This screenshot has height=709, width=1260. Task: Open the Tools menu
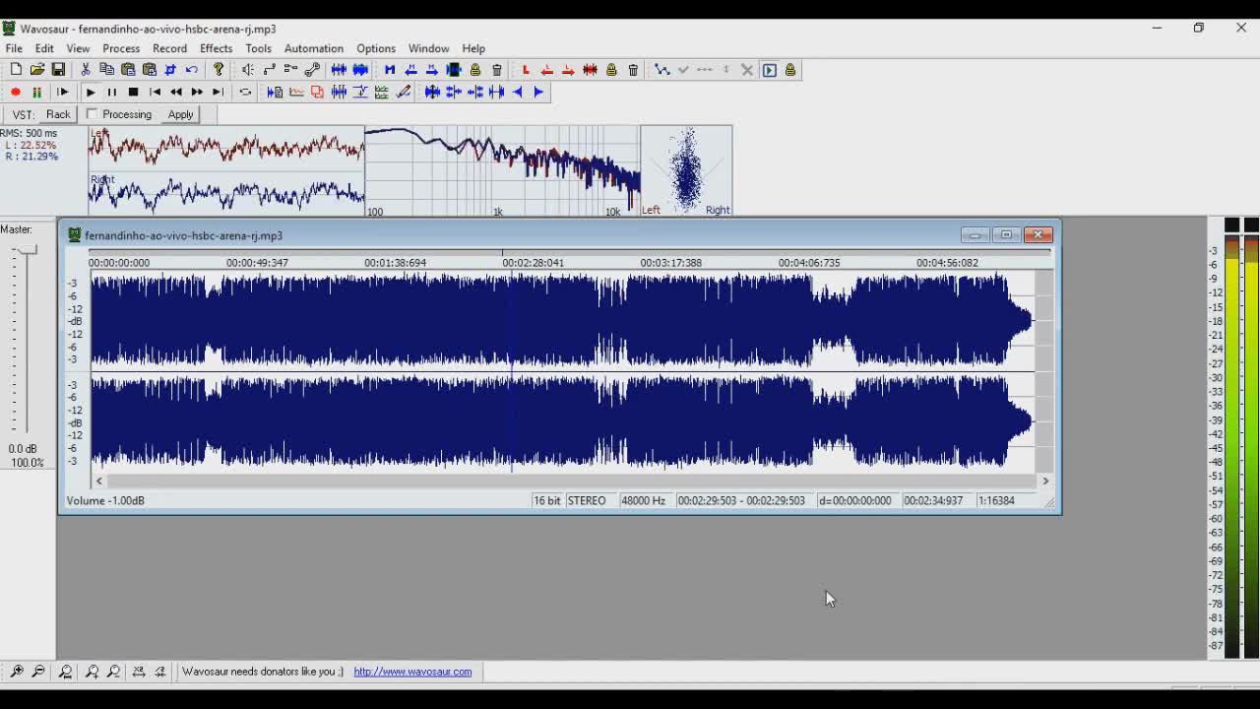[x=258, y=48]
